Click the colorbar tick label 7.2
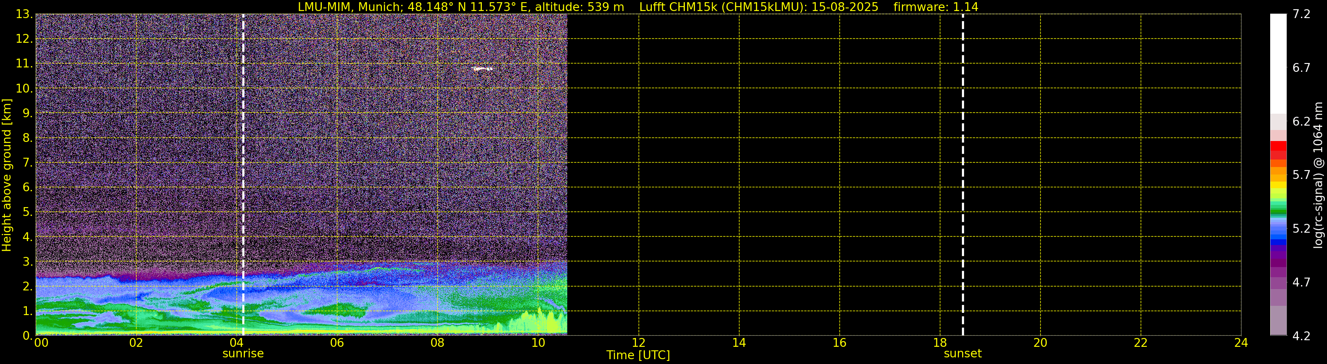 (1301, 14)
